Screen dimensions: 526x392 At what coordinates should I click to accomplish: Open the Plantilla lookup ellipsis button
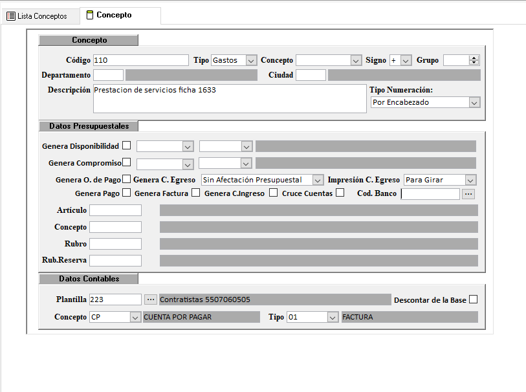coord(150,299)
